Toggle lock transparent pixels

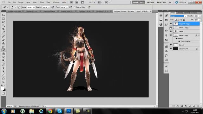click(176, 20)
